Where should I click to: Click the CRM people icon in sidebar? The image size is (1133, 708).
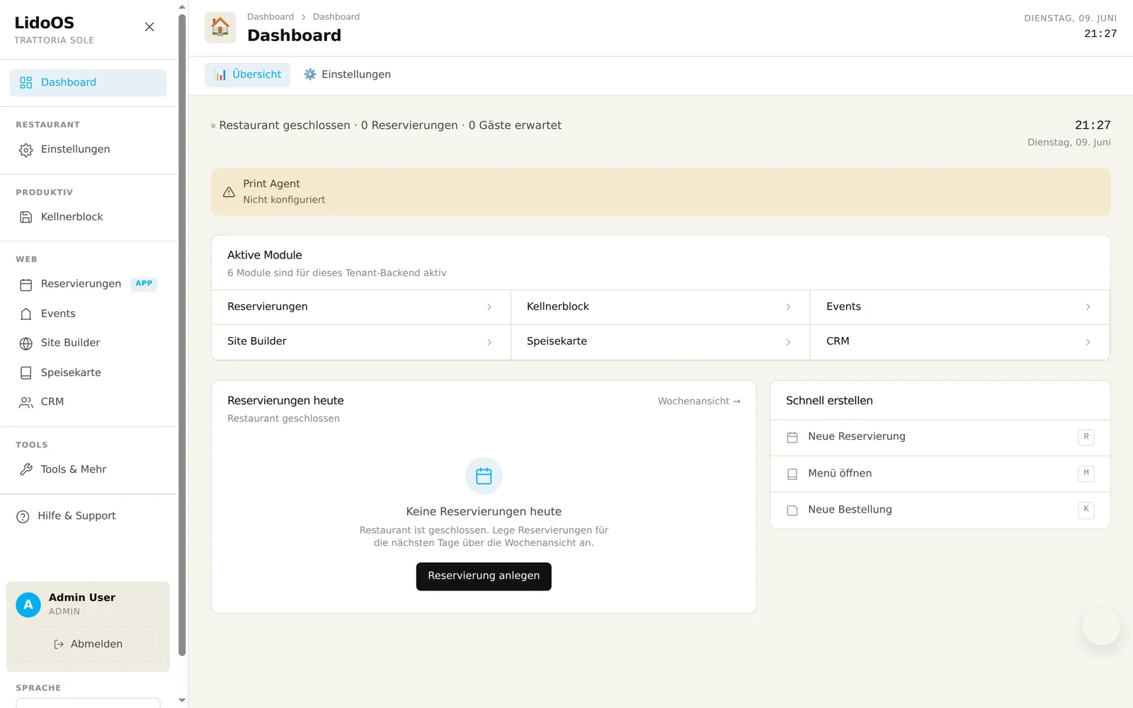click(26, 402)
